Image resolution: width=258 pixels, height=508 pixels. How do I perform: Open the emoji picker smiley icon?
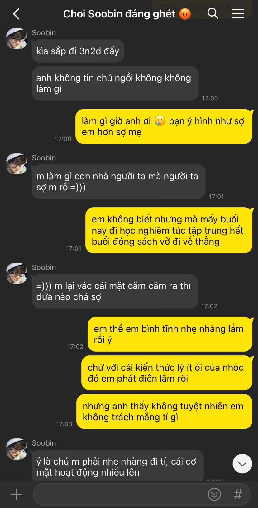click(214, 494)
